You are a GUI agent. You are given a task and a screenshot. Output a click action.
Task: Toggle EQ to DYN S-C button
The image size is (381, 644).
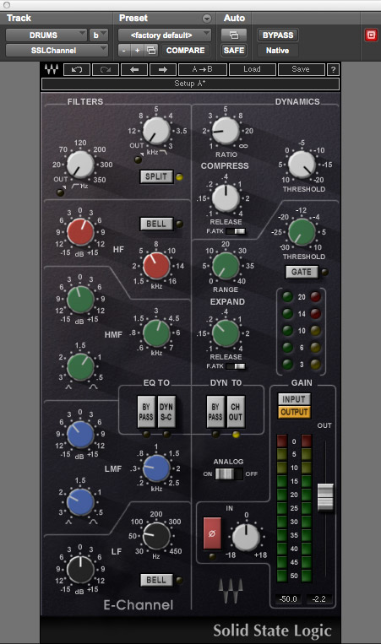(166, 412)
